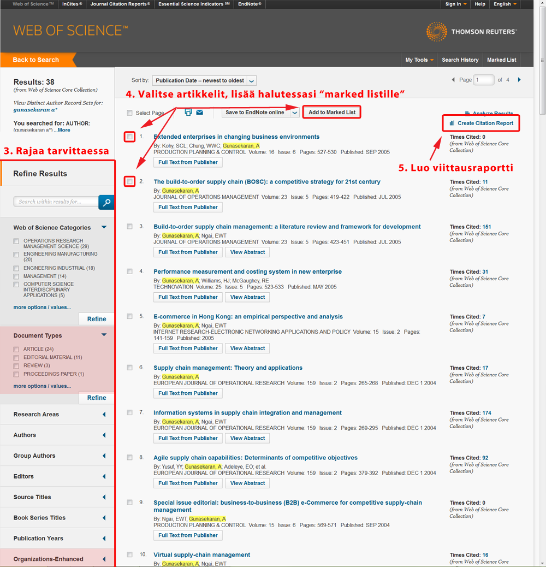Screen dimensions: 546x567
Task: Expand the Book Series Titles filter
Action: pyautogui.click(x=104, y=518)
